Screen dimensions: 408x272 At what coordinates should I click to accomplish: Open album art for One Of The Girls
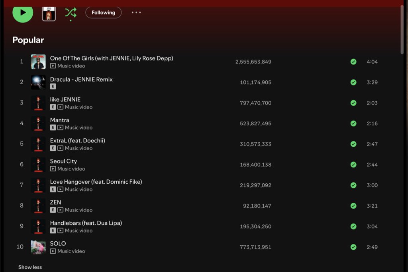click(38, 62)
